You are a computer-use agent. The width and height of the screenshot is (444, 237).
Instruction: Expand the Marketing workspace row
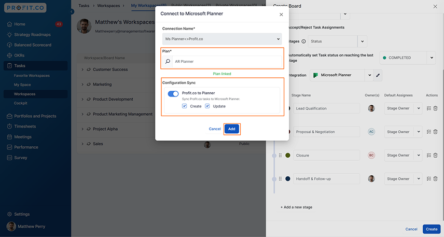click(82, 85)
